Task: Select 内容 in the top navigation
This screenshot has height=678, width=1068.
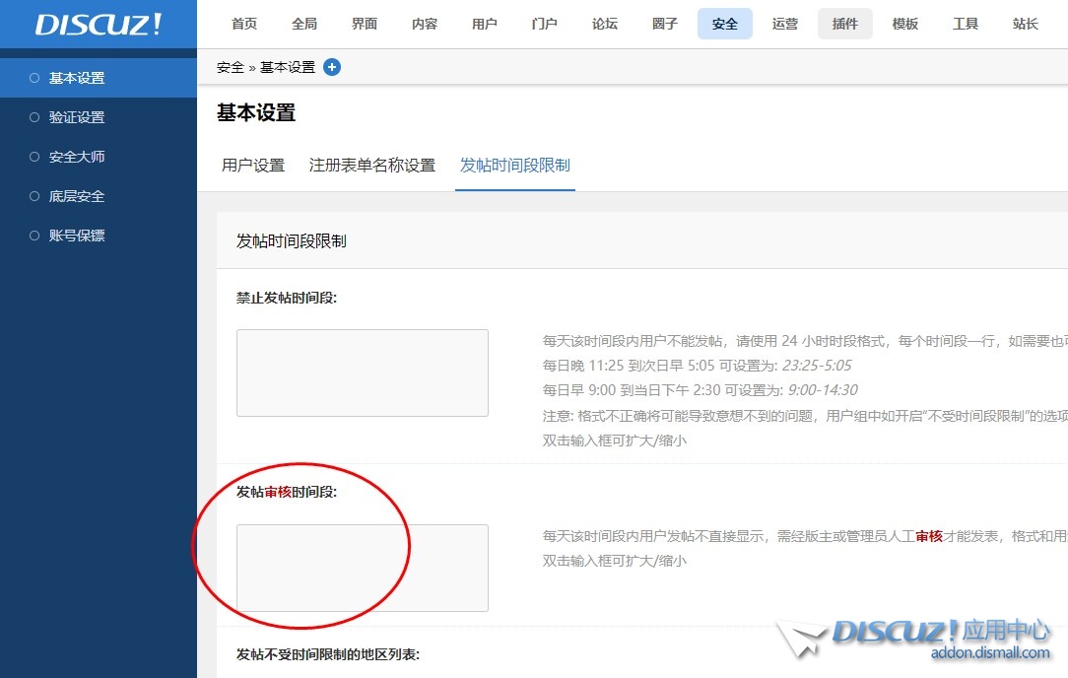Action: 425,24
